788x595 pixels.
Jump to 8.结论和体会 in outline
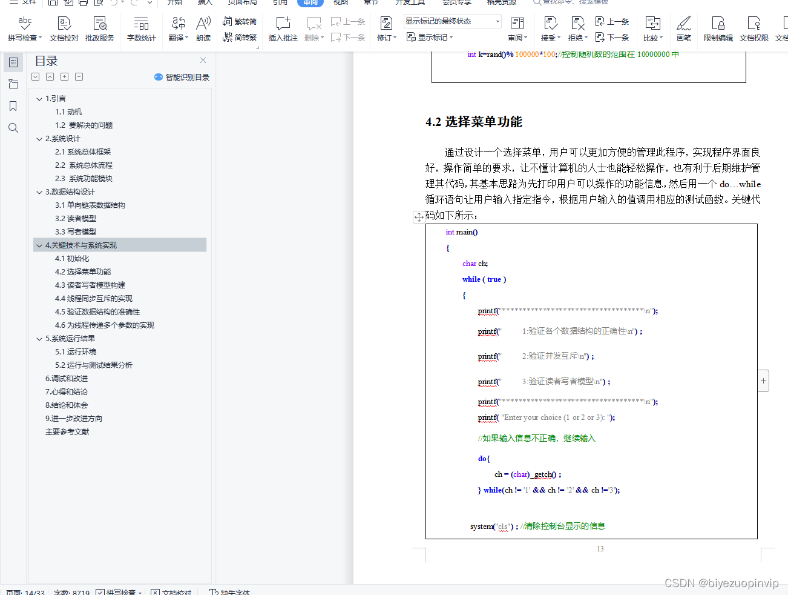point(67,405)
